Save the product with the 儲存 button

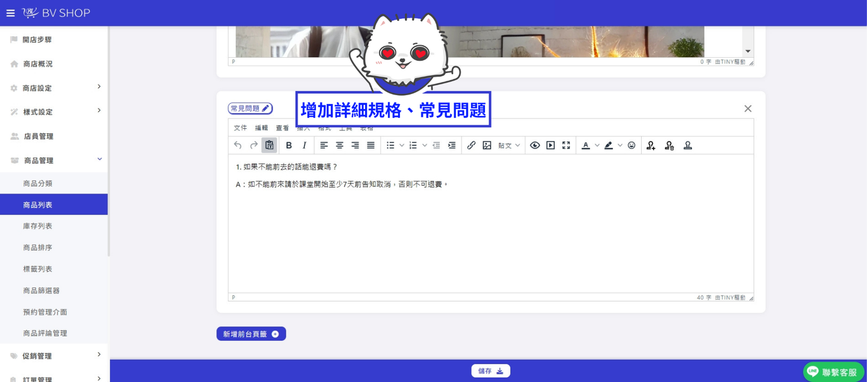(x=491, y=371)
